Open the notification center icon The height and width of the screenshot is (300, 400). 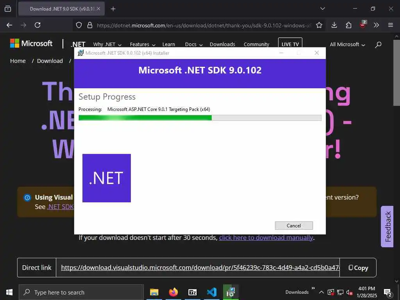pos(388,293)
